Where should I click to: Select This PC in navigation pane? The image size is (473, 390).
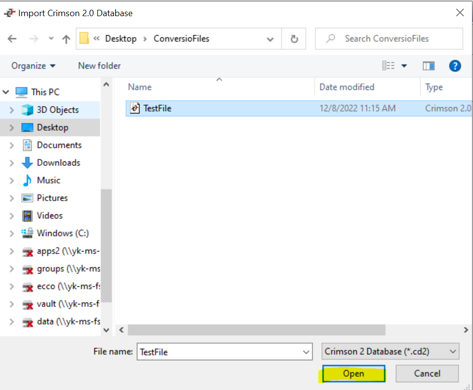(x=45, y=92)
